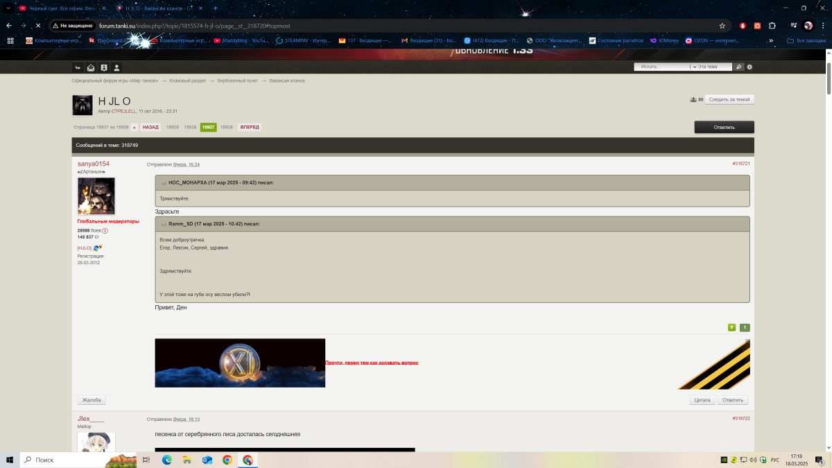Open Chrome profile avatar
The height and width of the screenshot is (468, 832).
click(808, 26)
